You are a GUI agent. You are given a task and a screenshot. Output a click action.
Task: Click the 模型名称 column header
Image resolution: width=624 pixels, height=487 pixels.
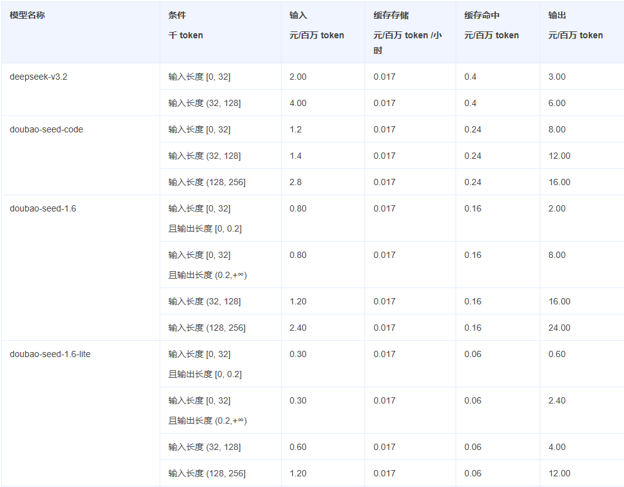27,15
